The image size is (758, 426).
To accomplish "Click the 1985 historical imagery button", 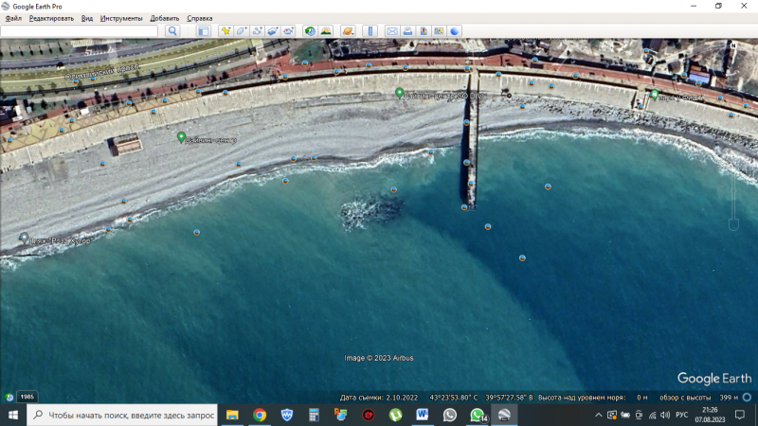I will pyautogui.click(x=26, y=397).
